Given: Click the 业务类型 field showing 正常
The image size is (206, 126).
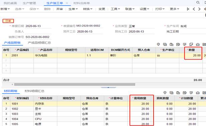Looking at the screenshot, I should pyautogui.click(x=141, y=26).
